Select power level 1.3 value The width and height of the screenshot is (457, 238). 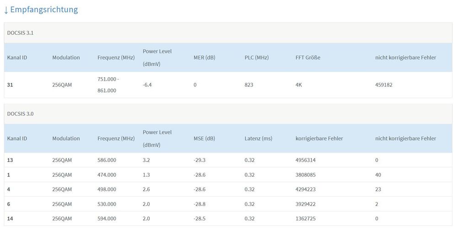point(146,175)
